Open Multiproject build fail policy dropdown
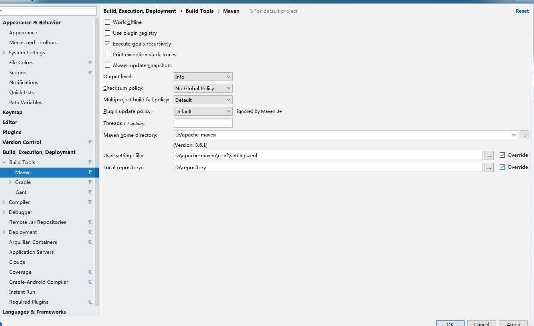This screenshot has width=534, height=326. tap(203, 100)
